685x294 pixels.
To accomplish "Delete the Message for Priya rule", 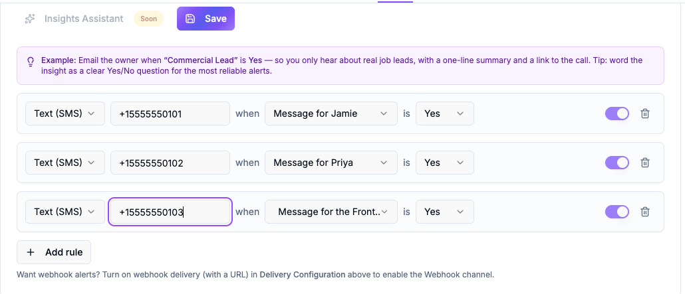I will point(645,163).
